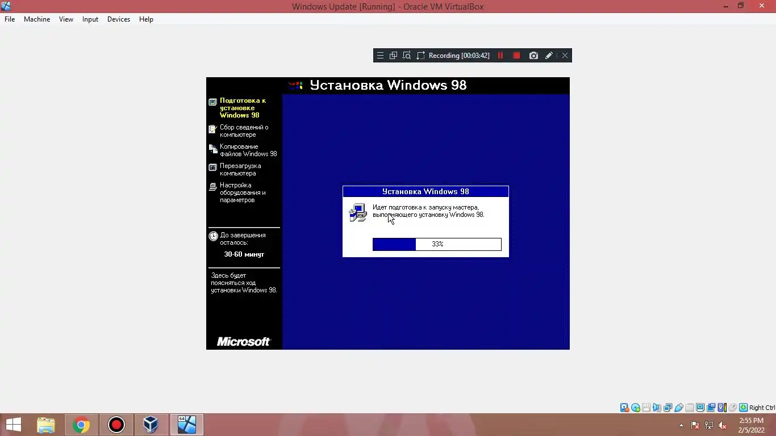
Task: Open the taskbar clock and date
Action: tap(751, 425)
